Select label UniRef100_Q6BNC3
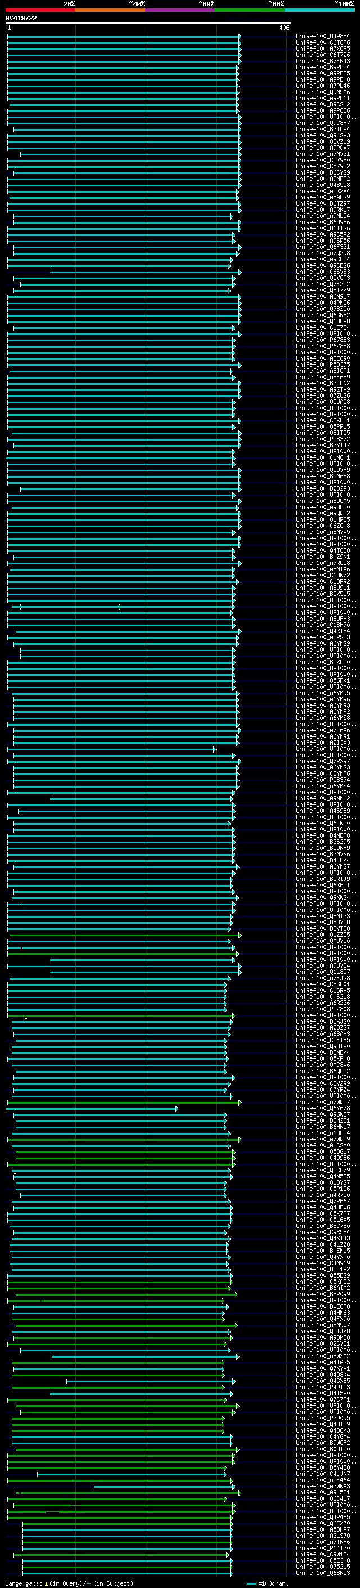 323,1573
